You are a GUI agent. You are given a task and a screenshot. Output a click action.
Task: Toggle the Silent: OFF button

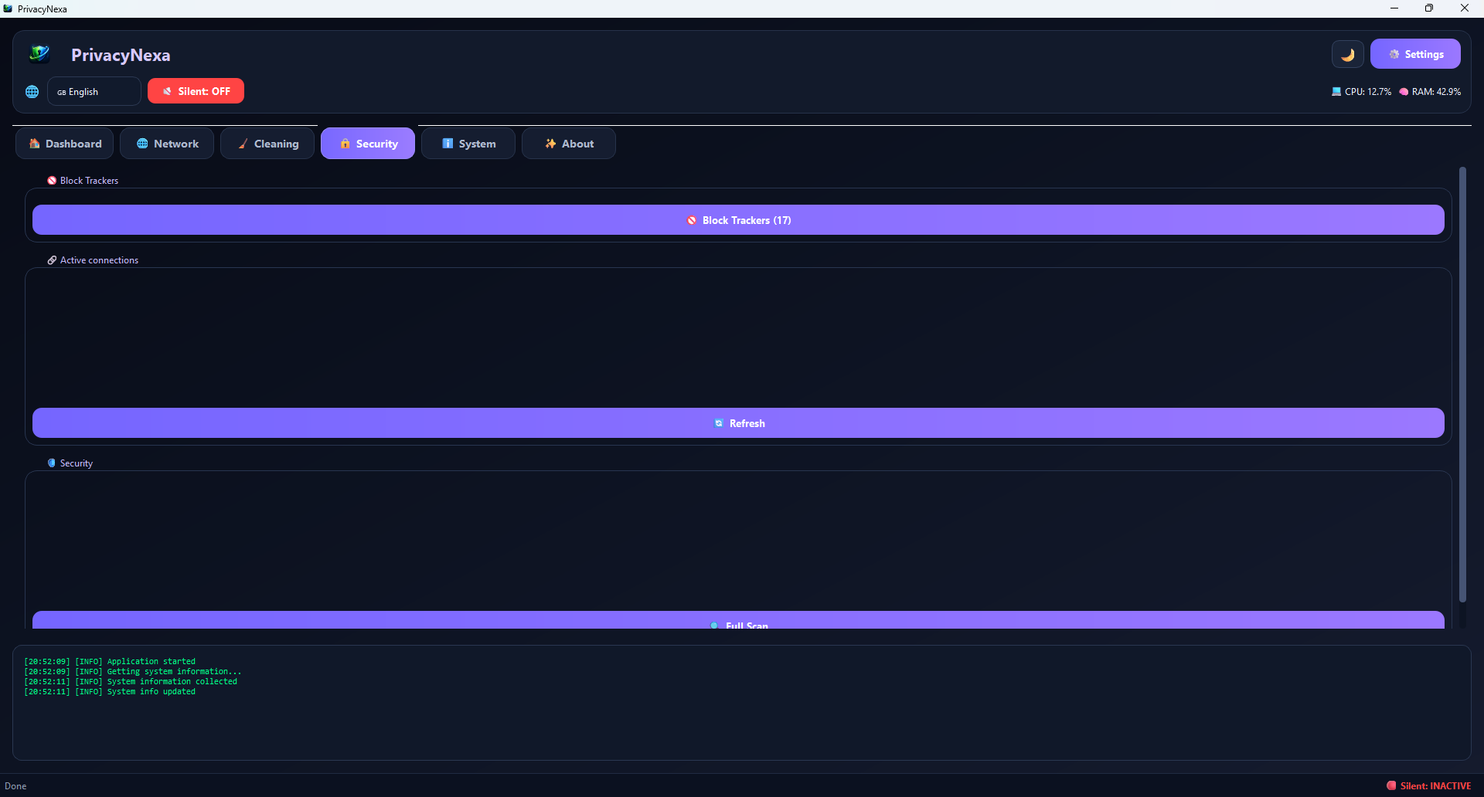(x=196, y=91)
